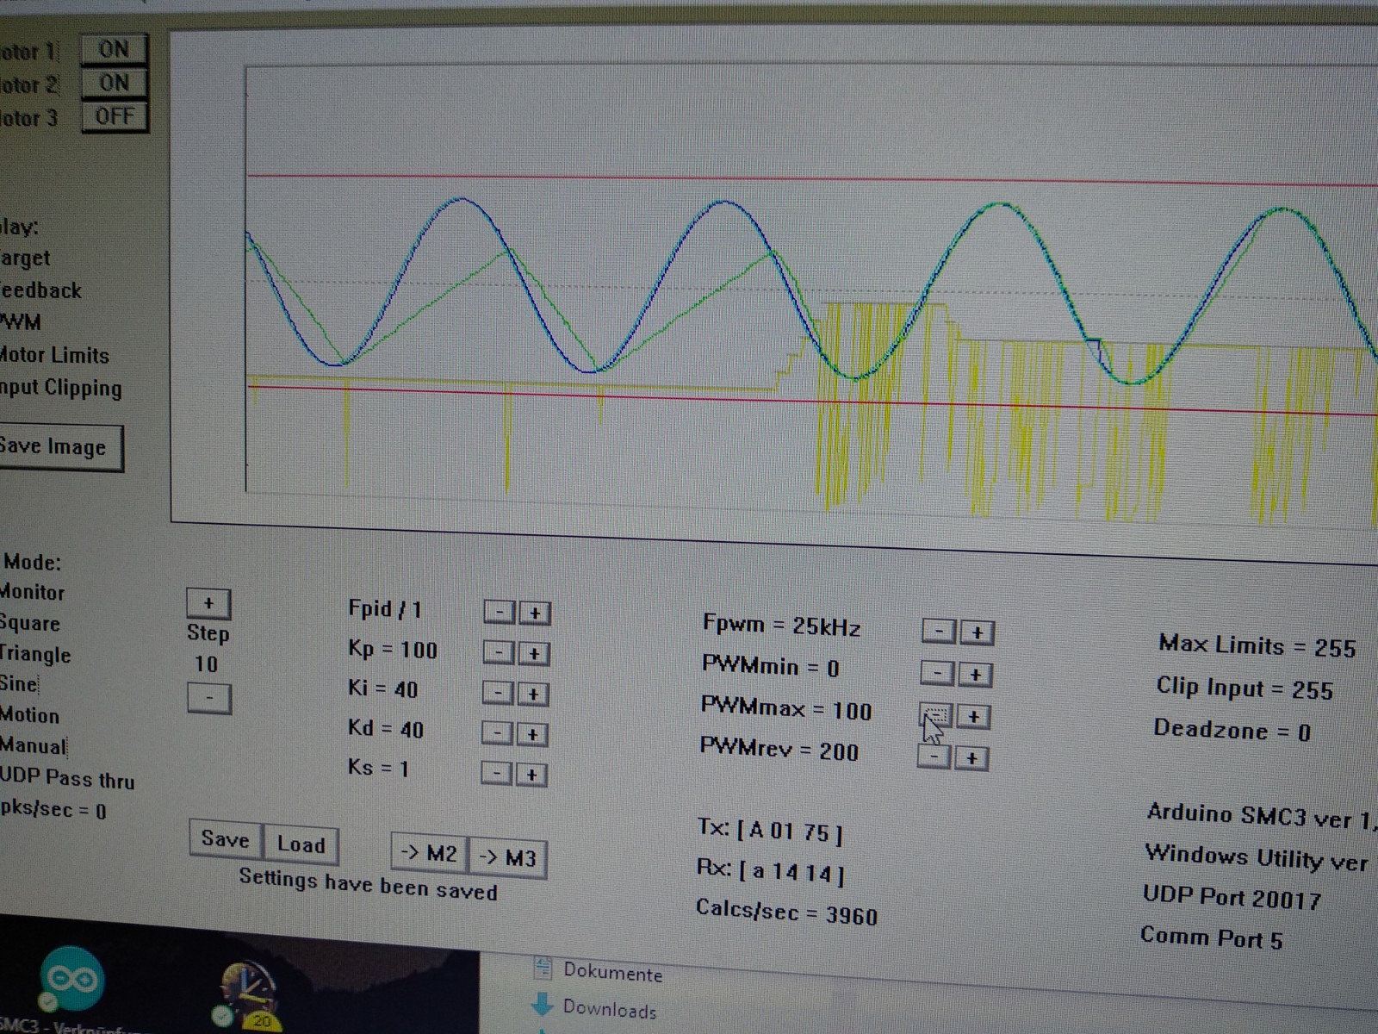Click the UDP Port 20017 label
Screen dimensions: 1378x1034
pyautogui.click(x=1232, y=897)
